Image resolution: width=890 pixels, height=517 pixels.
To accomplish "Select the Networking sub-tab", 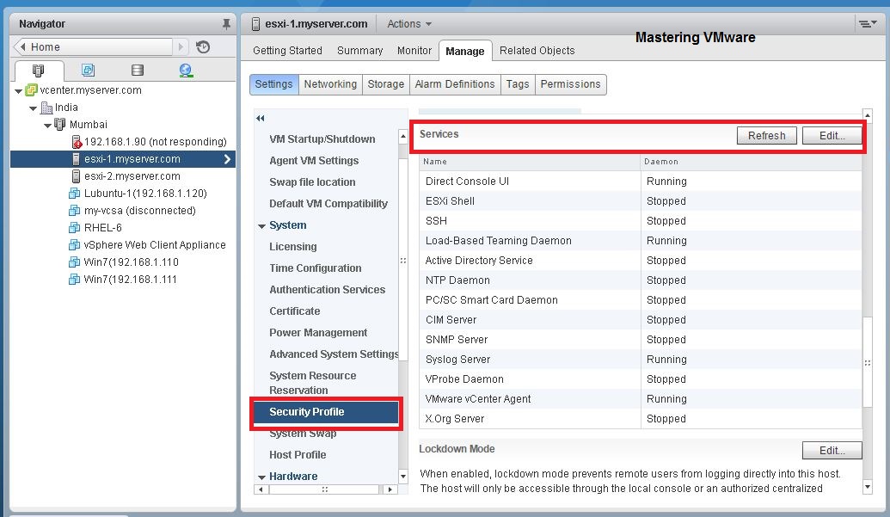I will pos(330,84).
